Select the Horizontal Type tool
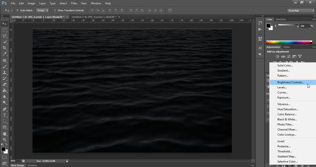 coord(5,115)
